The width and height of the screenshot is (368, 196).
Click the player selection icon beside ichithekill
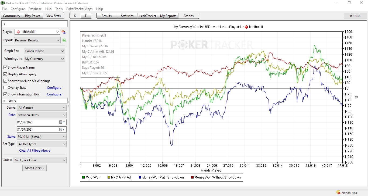tap(64, 32)
